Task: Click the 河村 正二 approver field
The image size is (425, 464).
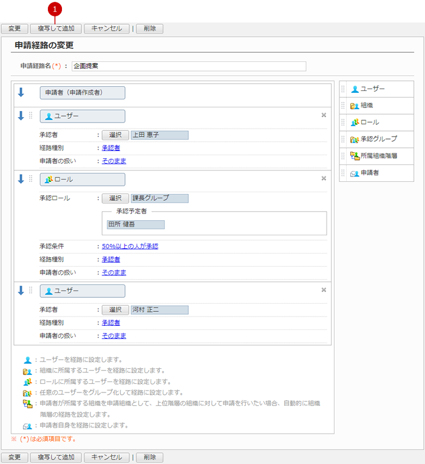Action: point(160,310)
